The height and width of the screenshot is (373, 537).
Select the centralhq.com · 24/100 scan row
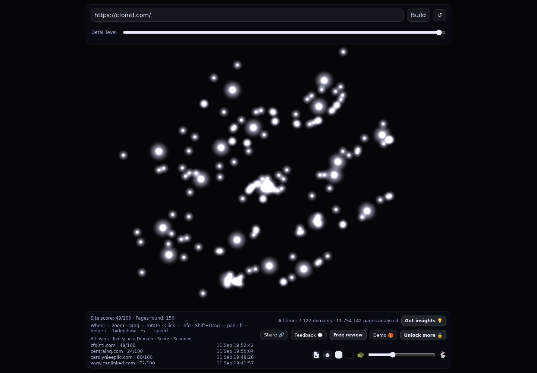[x=172, y=351]
